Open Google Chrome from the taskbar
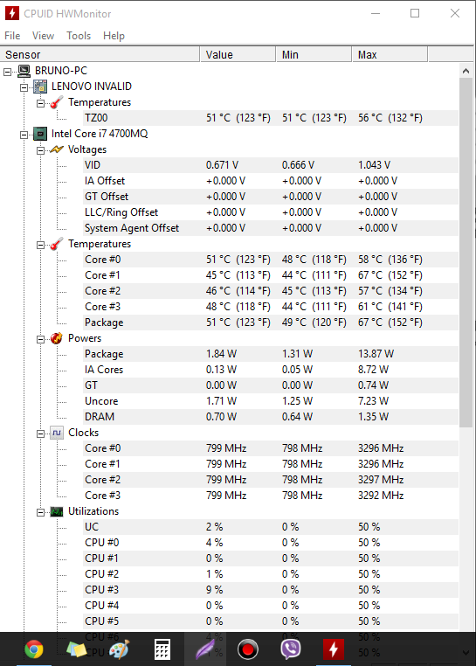This screenshot has height=666, width=476. point(34,649)
